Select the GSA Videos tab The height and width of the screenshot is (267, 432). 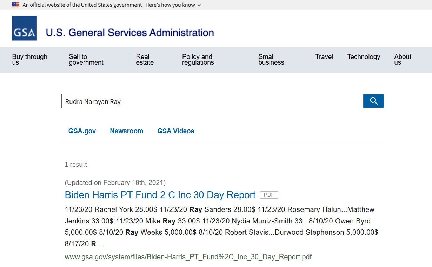click(x=175, y=131)
